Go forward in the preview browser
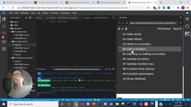 pos(123,23)
